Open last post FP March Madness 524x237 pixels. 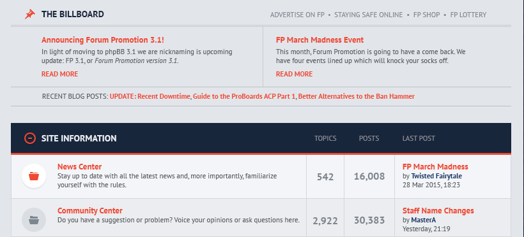pyautogui.click(x=435, y=167)
